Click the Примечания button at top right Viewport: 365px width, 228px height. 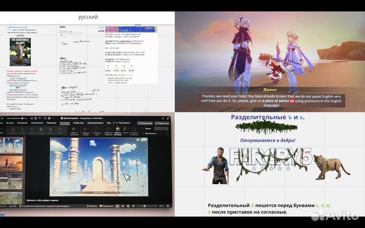coord(144,123)
